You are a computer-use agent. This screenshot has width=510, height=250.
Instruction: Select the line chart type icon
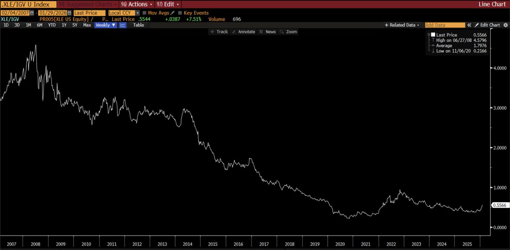(123, 25)
